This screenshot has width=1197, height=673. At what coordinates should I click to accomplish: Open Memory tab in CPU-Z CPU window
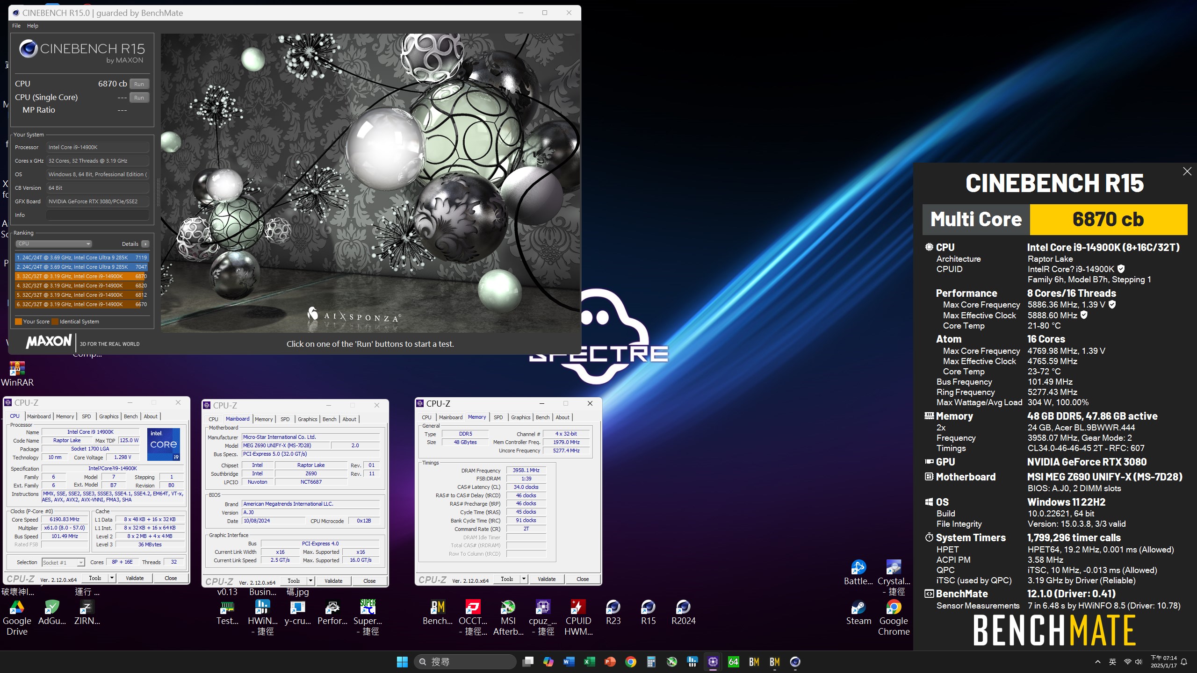pos(65,416)
